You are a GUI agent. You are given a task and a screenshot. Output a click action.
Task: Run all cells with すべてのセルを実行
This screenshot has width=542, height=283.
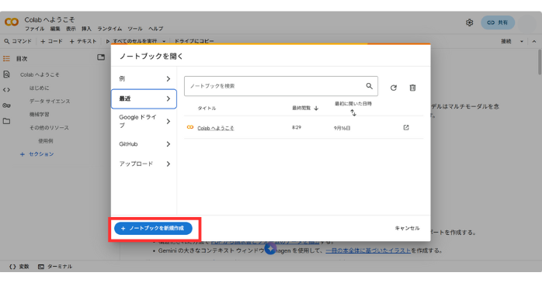pyautogui.click(x=131, y=41)
